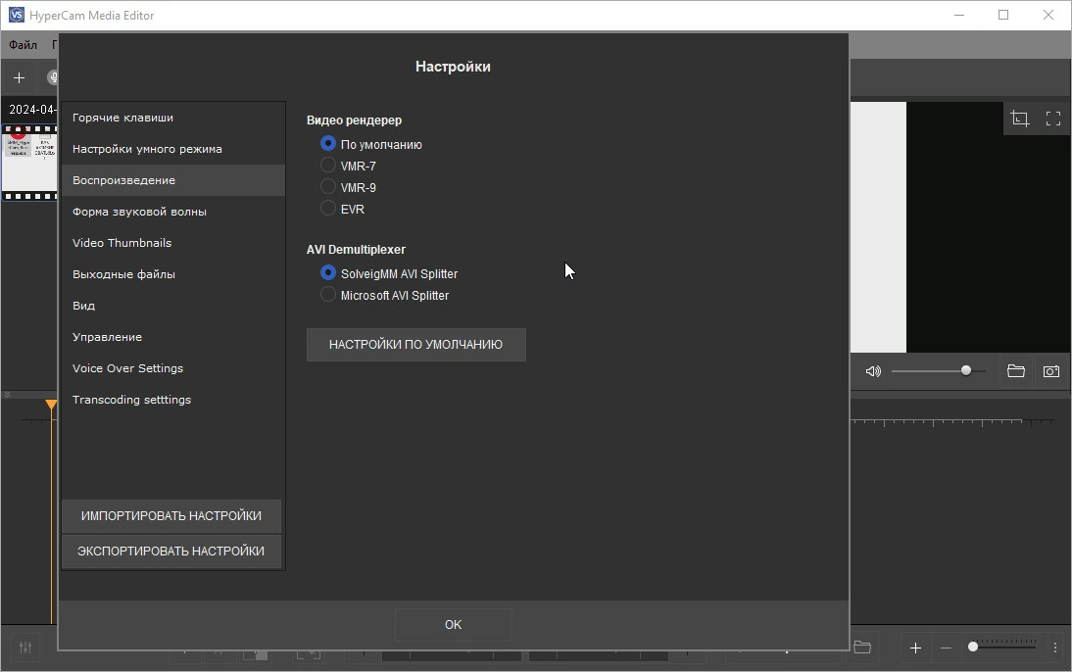Screen dimensions: 1072x672
Task: Adjust the volume slider handle
Action: pyautogui.click(x=965, y=370)
